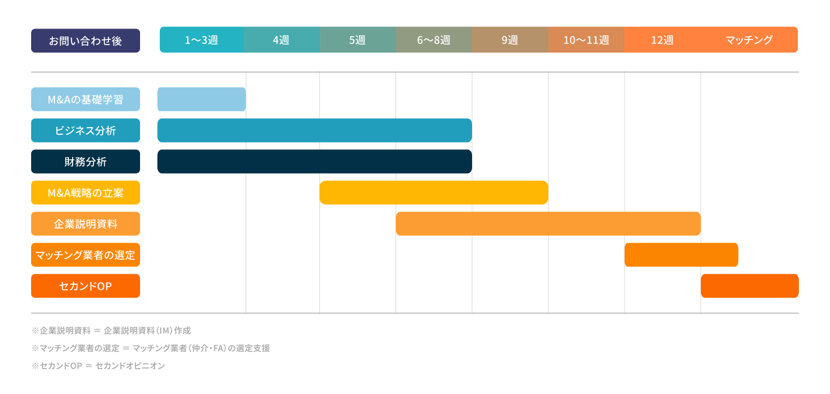The width and height of the screenshot is (830, 394).
Task: Click the light blue M&Aの基礎学習 schedule bar
Action: pyautogui.click(x=202, y=100)
